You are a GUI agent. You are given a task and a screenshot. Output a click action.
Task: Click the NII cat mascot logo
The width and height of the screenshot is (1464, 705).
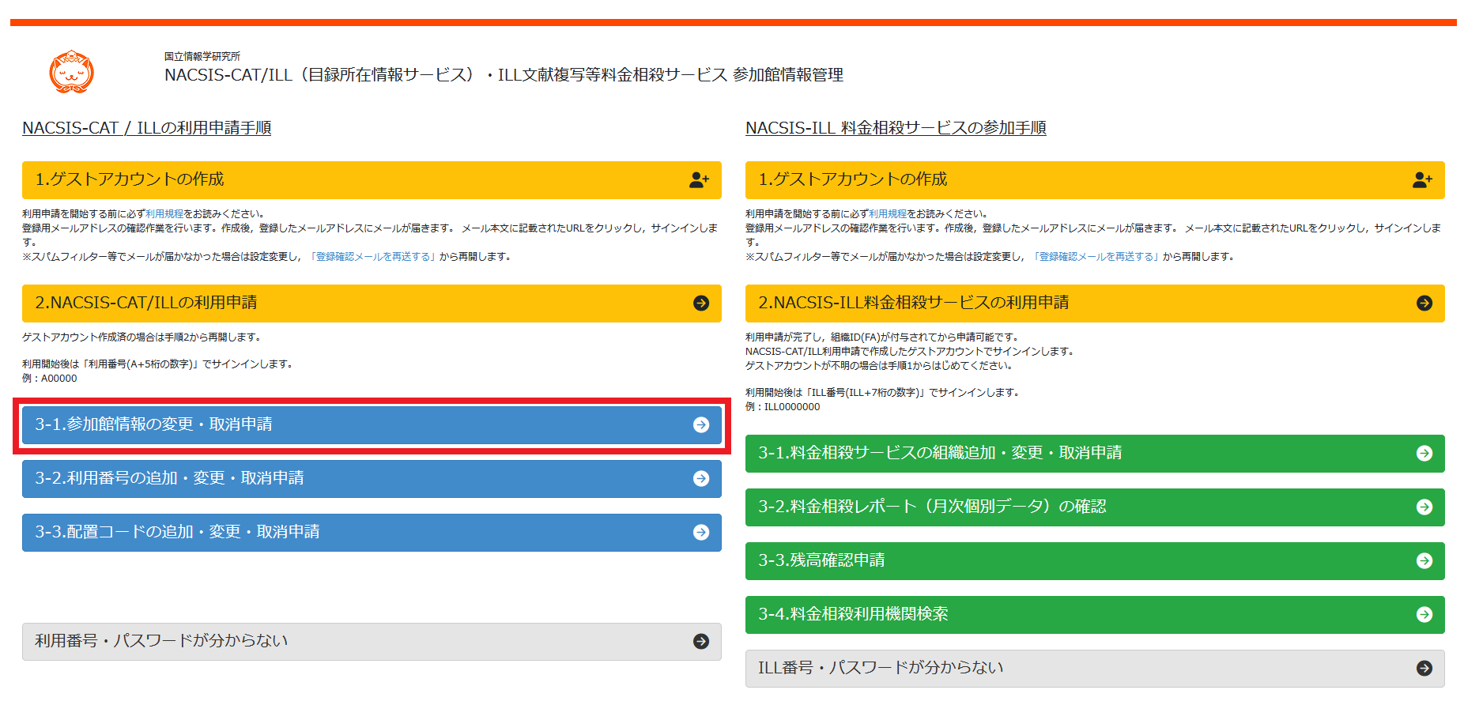[71, 72]
